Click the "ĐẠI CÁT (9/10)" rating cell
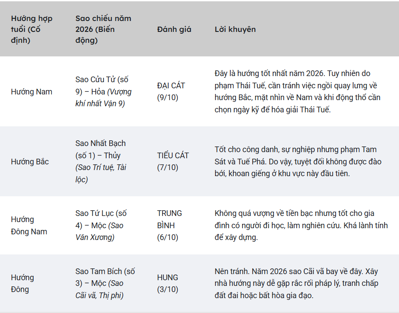Viewport: 399px width, 313px height. pos(171,92)
